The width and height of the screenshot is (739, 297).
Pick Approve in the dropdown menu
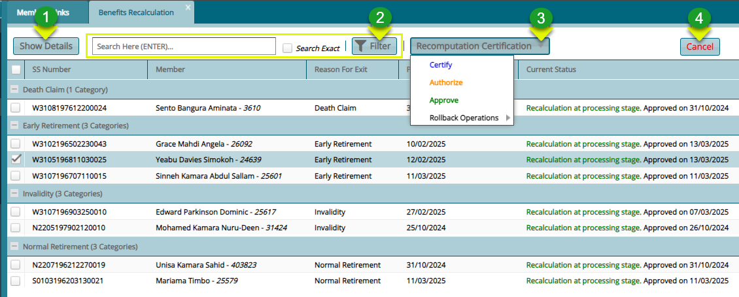tap(443, 100)
